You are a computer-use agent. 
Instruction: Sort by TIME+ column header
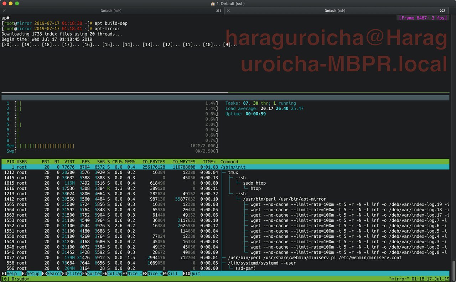[209, 162]
